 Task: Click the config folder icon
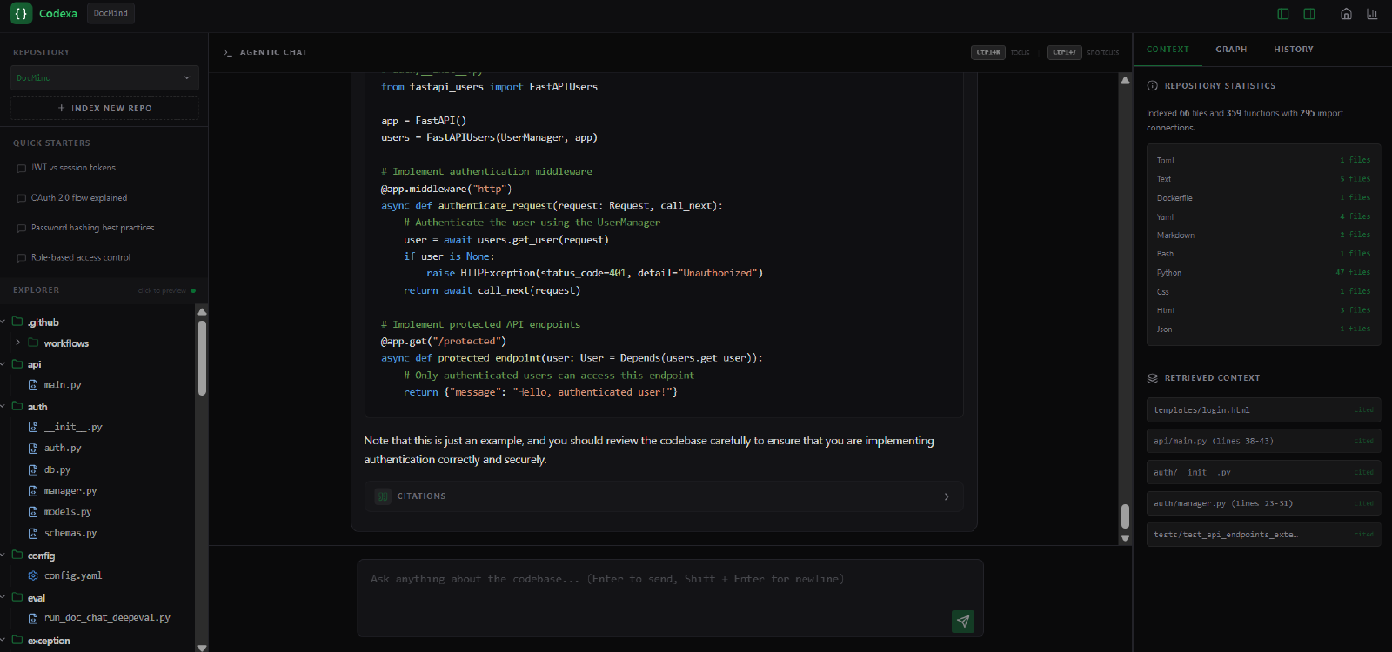(17, 555)
